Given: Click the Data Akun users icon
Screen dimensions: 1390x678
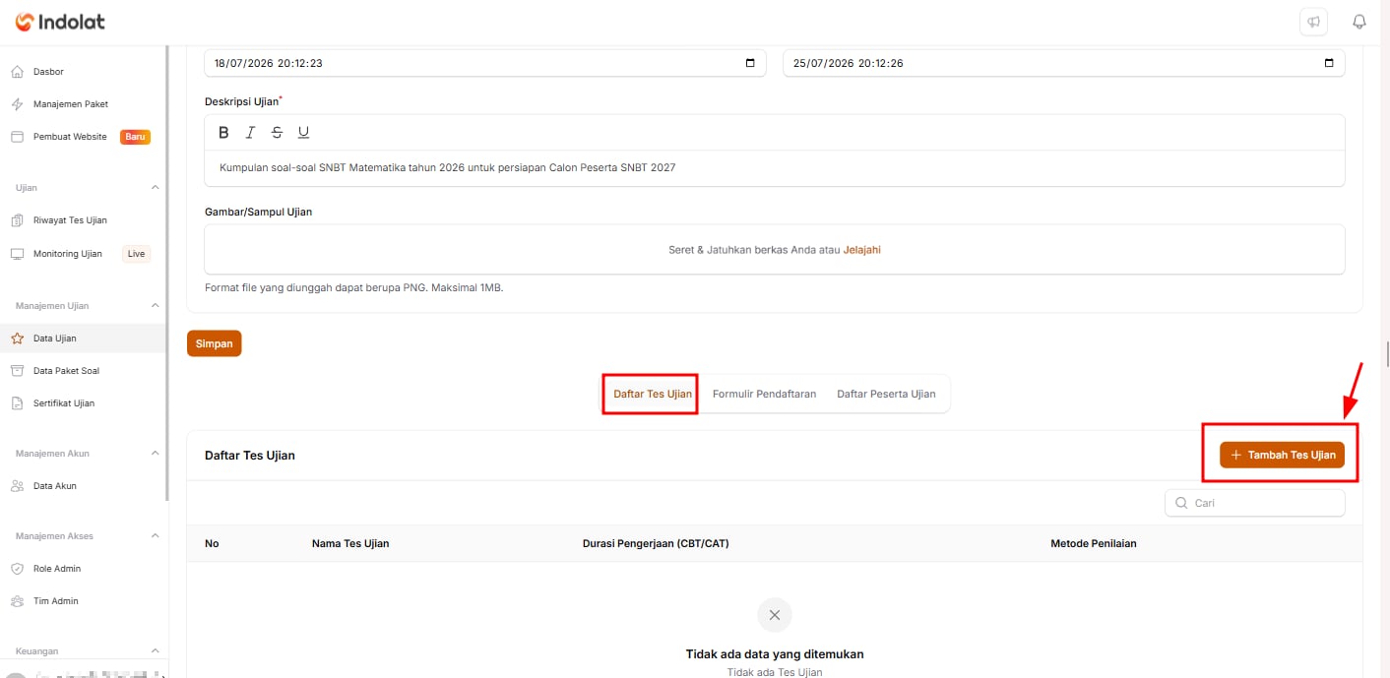Looking at the screenshot, I should [17, 486].
